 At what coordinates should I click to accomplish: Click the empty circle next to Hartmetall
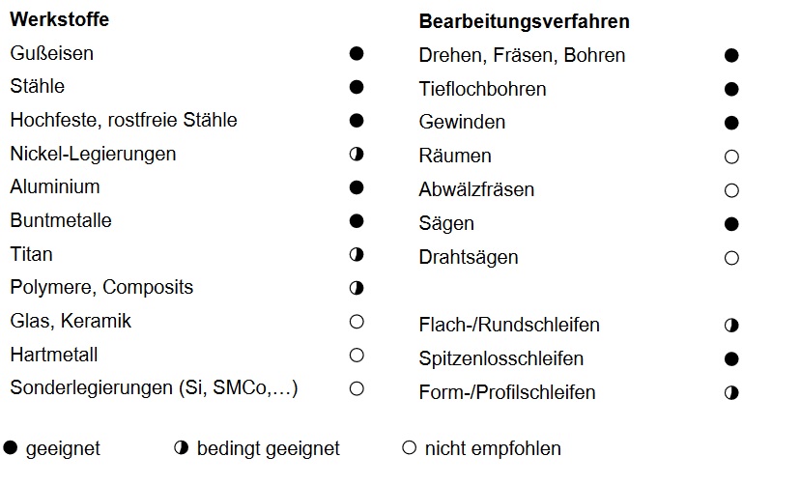pos(357,355)
